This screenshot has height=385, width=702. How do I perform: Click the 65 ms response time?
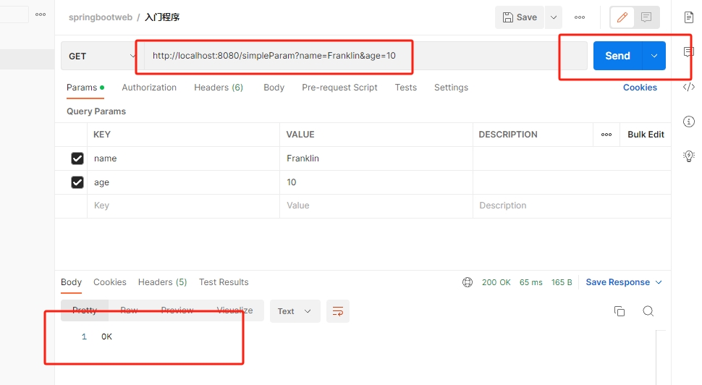point(530,282)
